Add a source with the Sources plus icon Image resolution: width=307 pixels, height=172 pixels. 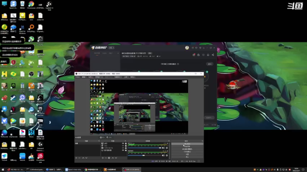pos(103,158)
